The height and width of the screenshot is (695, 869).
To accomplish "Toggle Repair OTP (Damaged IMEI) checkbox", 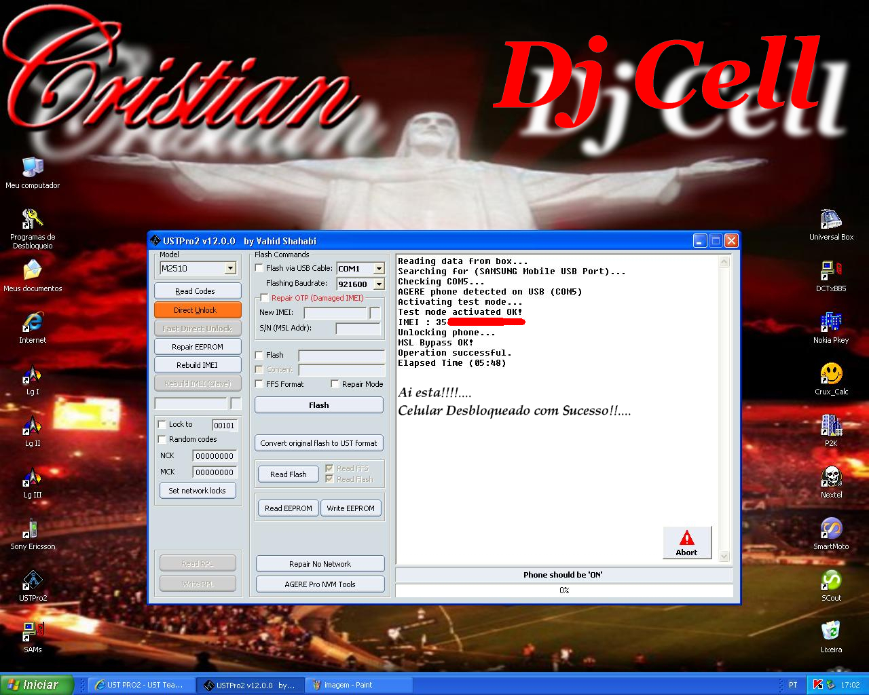I will (265, 298).
